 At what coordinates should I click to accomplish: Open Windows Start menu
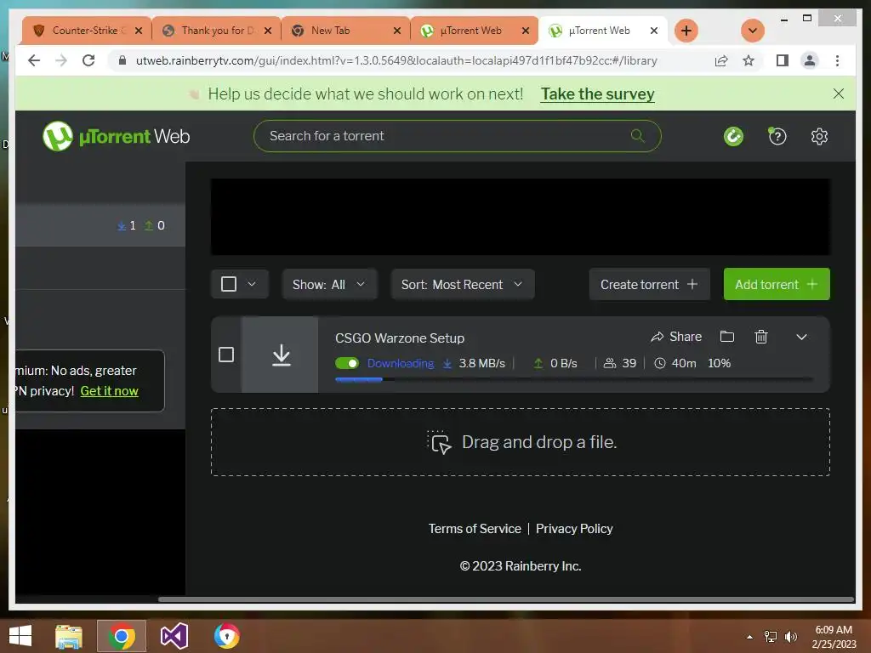pos(20,636)
